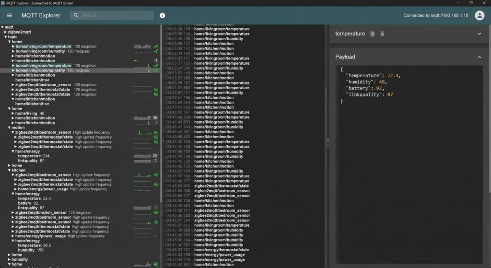Select the motion group label

[18, 128]
